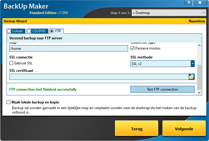The image size is (209, 141).
Task: Click the Naamloos backup name label
Action: [x=197, y=21]
